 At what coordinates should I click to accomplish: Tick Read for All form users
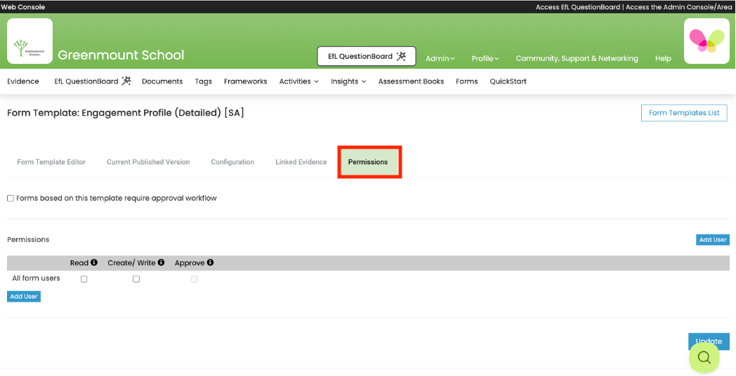click(x=84, y=279)
